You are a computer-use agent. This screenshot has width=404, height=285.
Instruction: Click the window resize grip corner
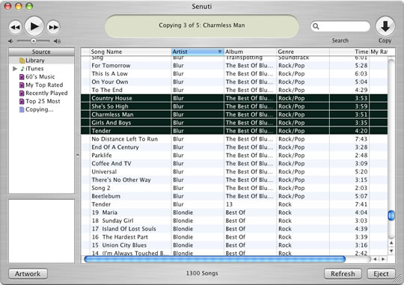(x=399, y=279)
